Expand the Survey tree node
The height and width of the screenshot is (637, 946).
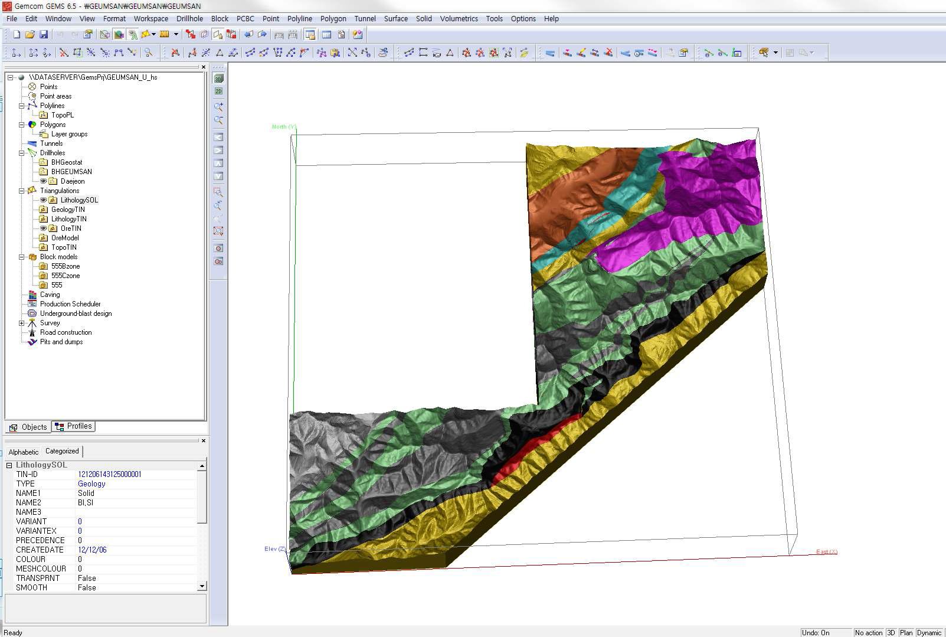[21, 323]
